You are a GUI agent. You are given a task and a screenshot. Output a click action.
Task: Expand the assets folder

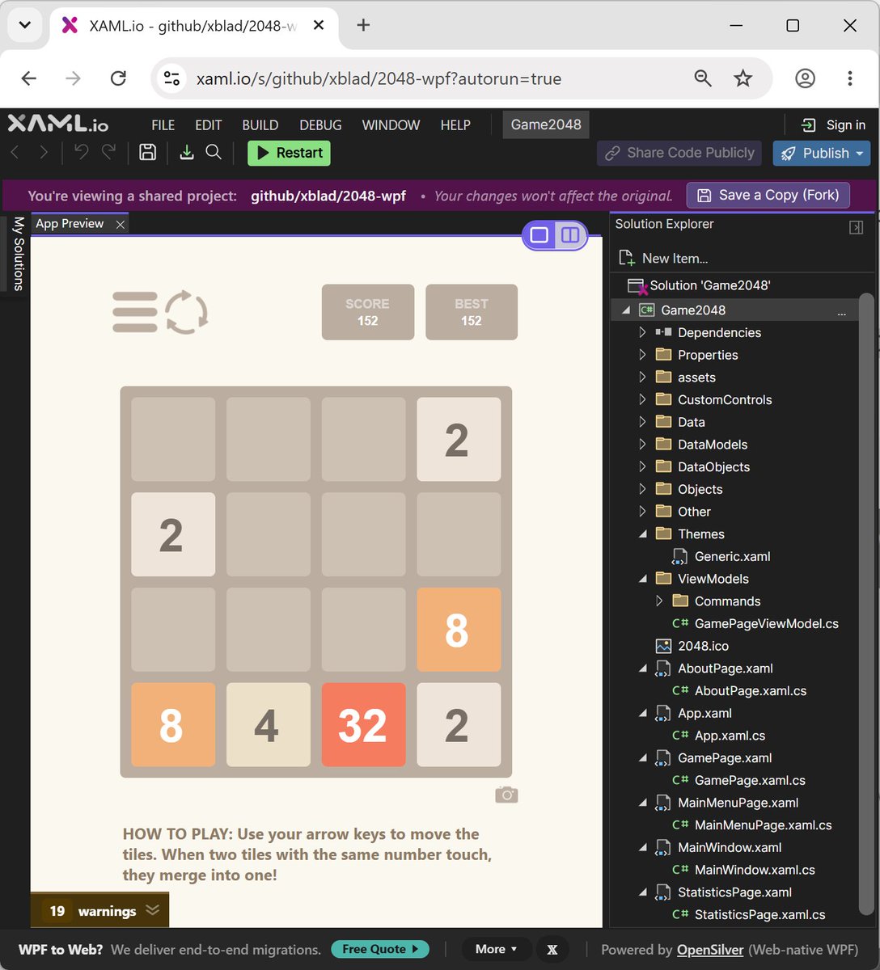pyautogui.click(x=642, y=377)
